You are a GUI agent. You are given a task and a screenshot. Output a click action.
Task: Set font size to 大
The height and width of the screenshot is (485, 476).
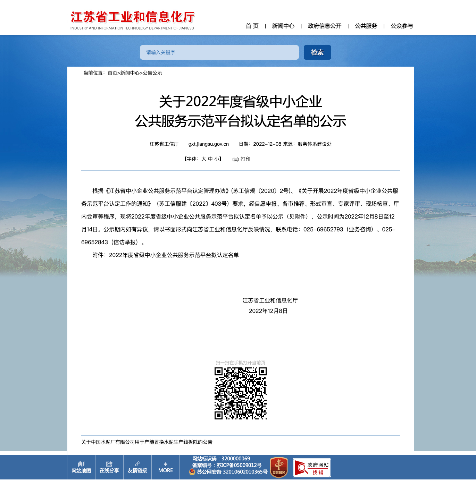[x=204, y=159]
